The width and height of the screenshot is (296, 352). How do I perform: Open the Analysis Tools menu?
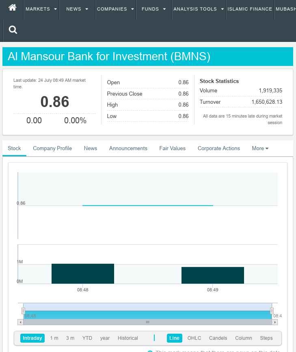pyautogui.click(x=195, y=9)
